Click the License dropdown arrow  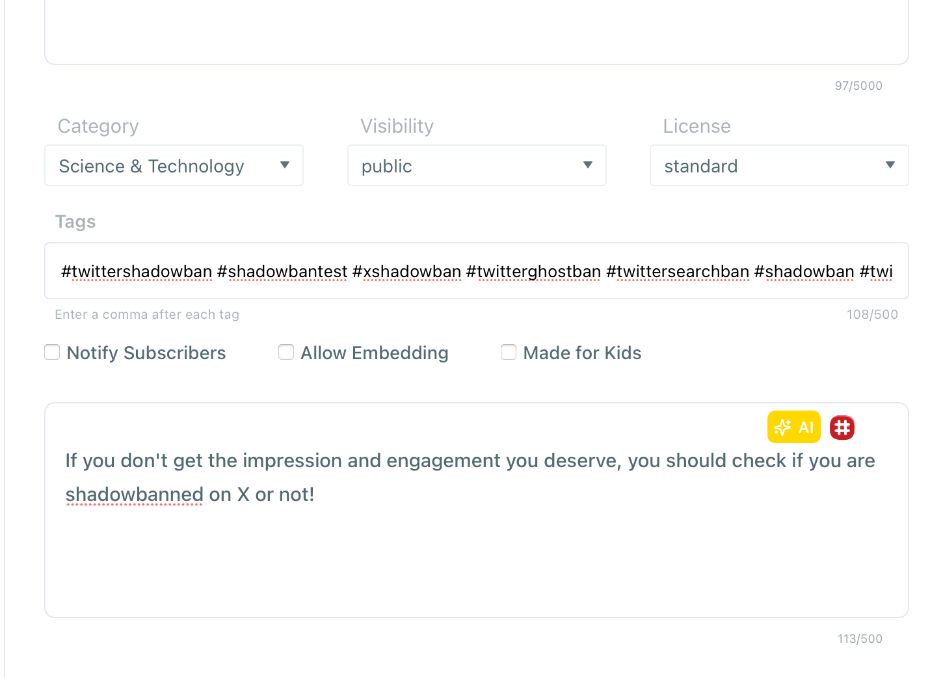point(890,165)
